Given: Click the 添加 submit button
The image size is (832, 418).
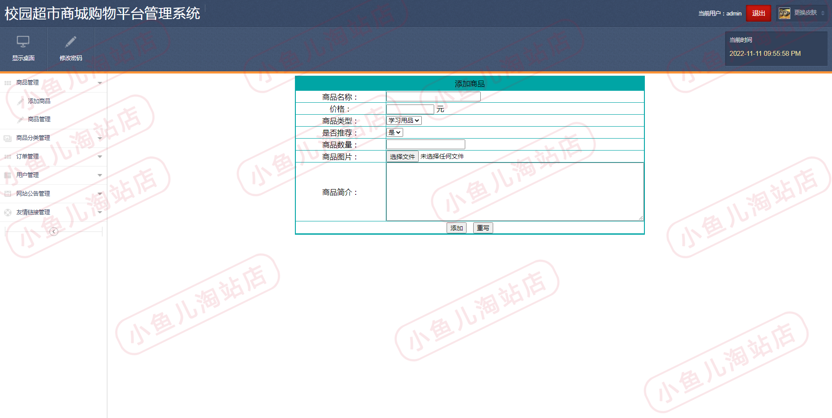Looking at the screenshot, I should (x=456, y=228).
